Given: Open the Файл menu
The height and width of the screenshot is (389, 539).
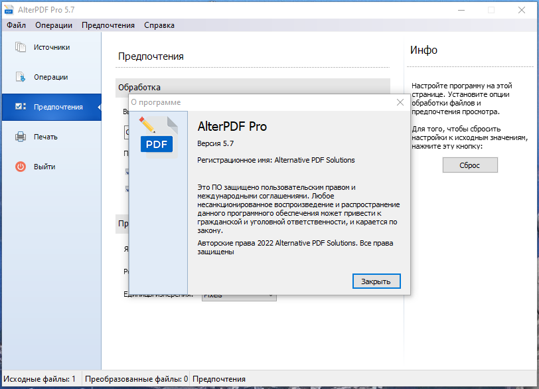Looking at the screenshot, I should pyautogui.click(x=16, y=25).
